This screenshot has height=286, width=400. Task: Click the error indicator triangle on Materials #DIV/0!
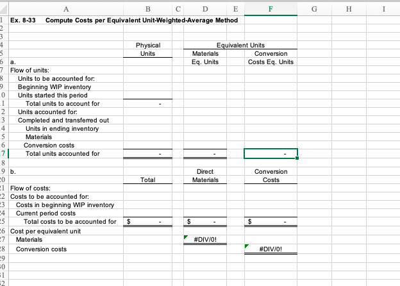(185, 237)
